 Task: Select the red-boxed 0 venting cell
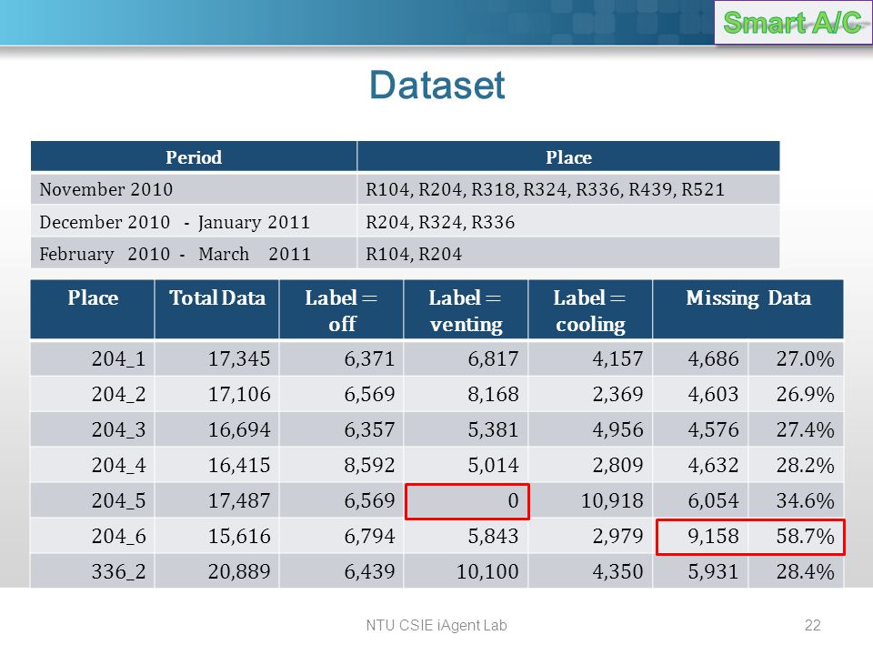pyautogui.click(x=467, y=501)
